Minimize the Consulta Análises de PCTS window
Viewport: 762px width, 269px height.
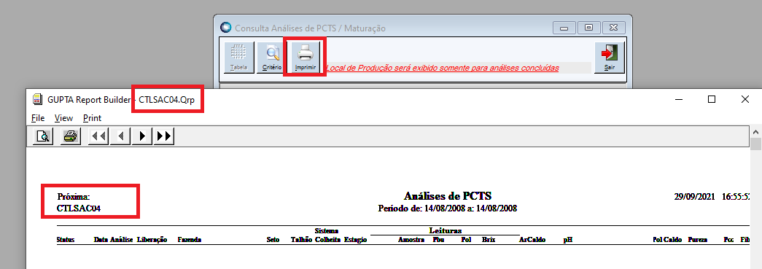[564, 28]
